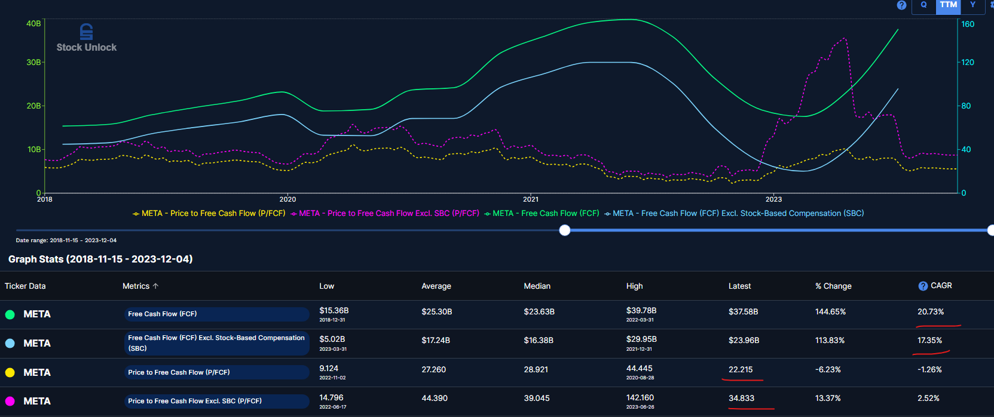
Task: Click the Average column header
Action: click(436, 286)
